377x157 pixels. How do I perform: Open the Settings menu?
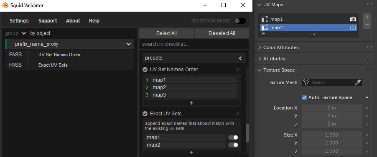[x=19, y=21]
